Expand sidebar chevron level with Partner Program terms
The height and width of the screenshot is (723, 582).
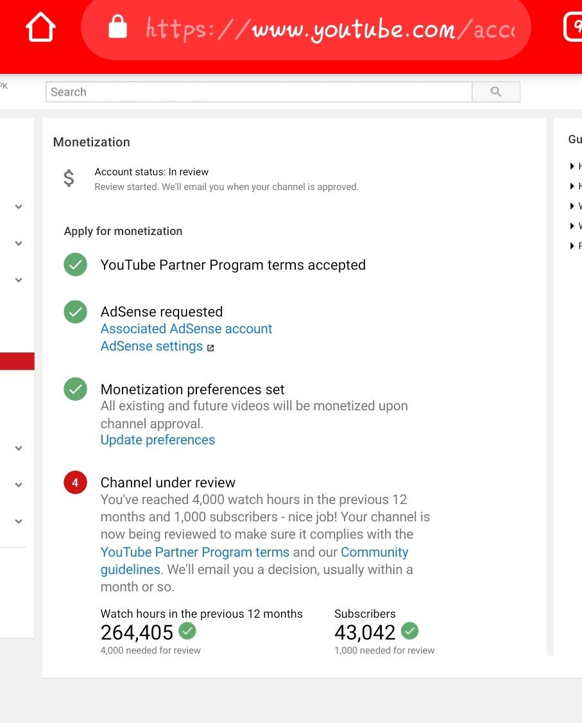[x=19, y=280]
